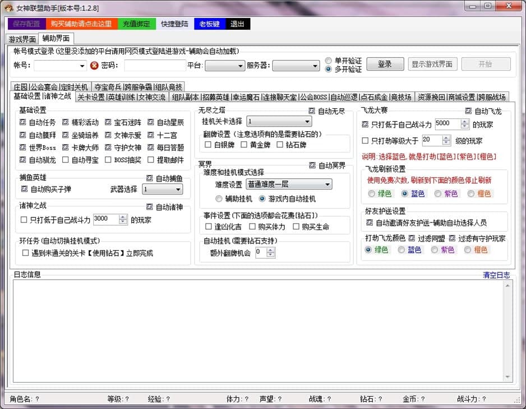Screen dimensions: 526x409
Task: Choose 辅助挂机 mode radio button
Action: [x=219, y=198]
